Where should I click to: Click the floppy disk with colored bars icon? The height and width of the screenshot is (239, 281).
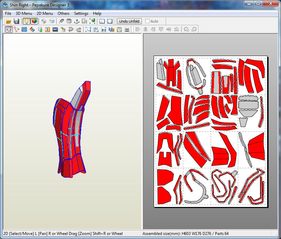click(x=112, y=29)
